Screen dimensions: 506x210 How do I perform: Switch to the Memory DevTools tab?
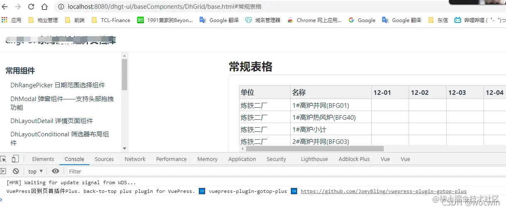pos(207,159)
